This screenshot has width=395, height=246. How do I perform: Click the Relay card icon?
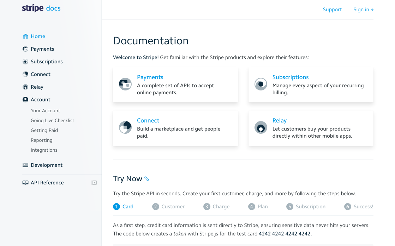point(261,128)
